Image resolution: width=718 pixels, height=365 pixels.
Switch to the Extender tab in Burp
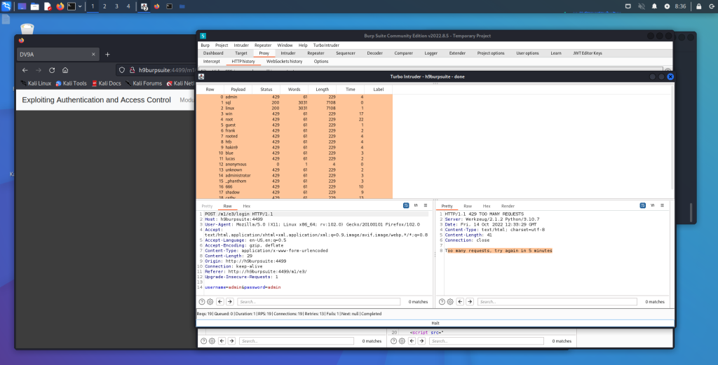[x=457, y=53]
